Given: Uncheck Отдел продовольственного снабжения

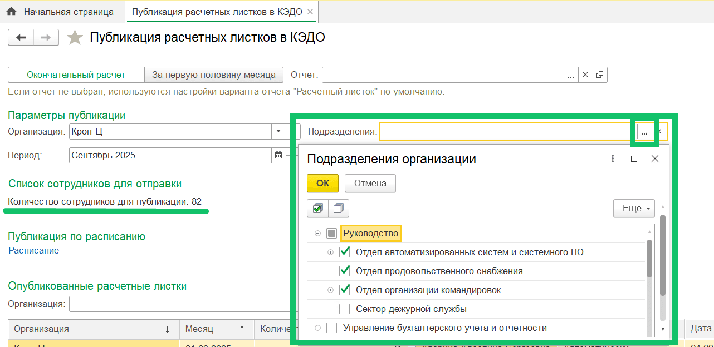Looking at the screenshot, I should pyautogui.click(x=345, y=271).
